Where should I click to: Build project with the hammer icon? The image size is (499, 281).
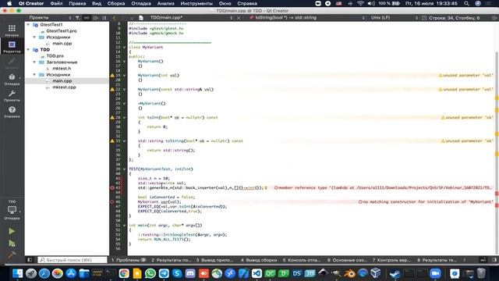click(12, 255)
